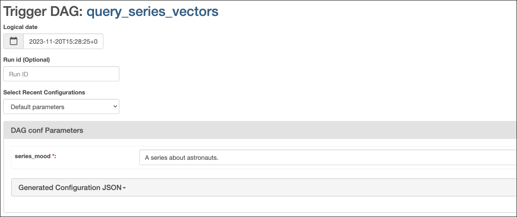Click the caret beside Generated Configuration JSON
This screenshot has height=217, width=517.
tap(124, 188)
